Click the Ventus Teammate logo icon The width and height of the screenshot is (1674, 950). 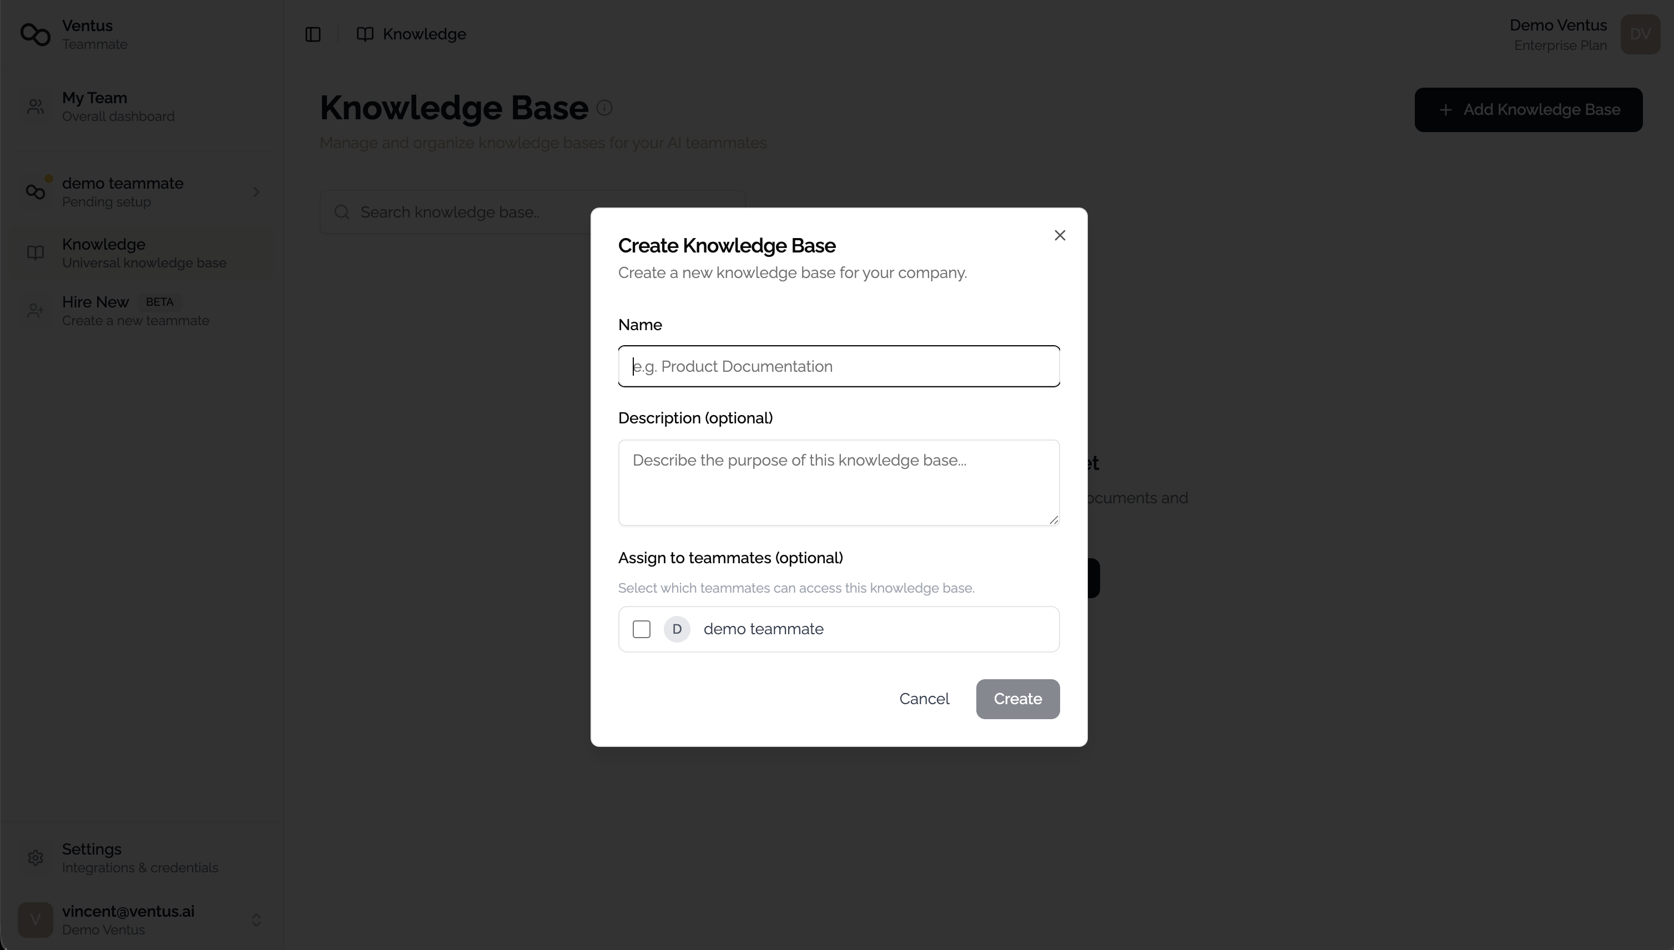34,34
